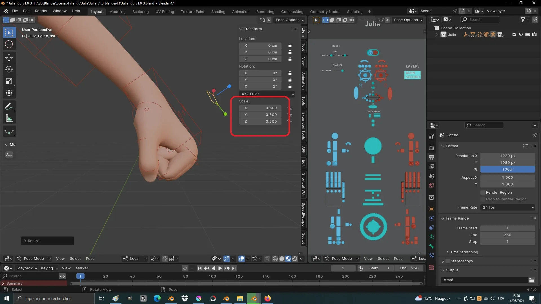Select the 3D Cursor tool
Viewport: 541px width, 304px height.
click(9, 44)
